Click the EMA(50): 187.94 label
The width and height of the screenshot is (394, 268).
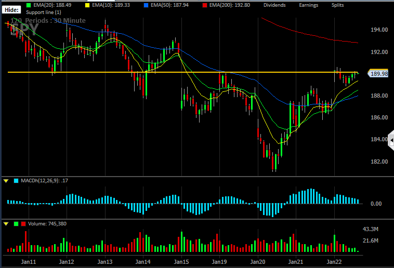coord(169,5)
